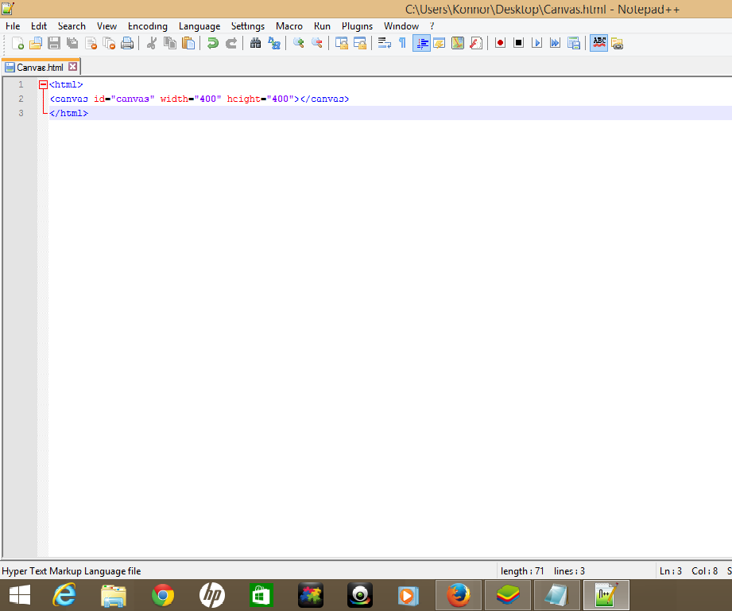Open the Plugins menu
The height and width of the screenshot is (611, 732).
click(x=357, y=26)
